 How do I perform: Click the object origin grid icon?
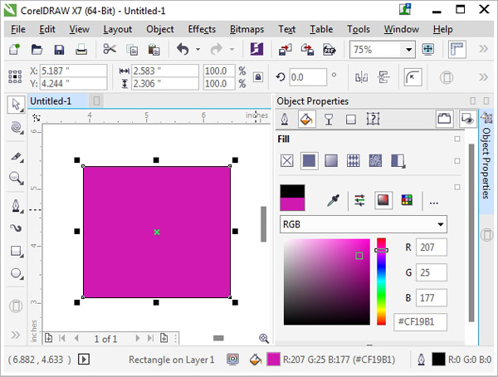point(15,76)
